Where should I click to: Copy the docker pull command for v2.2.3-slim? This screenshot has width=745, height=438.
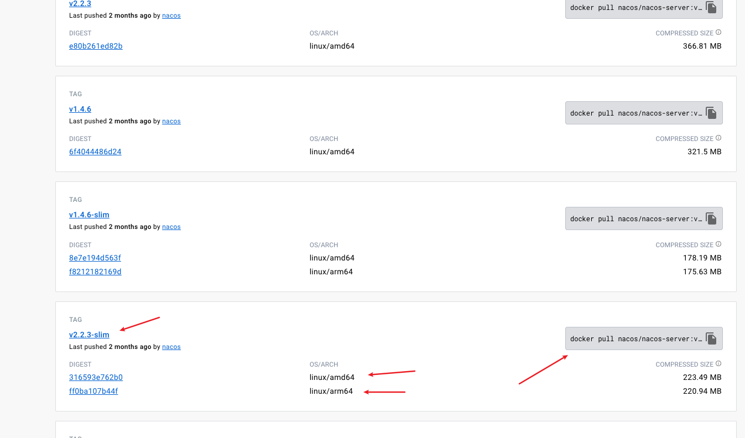click(711, 339)
